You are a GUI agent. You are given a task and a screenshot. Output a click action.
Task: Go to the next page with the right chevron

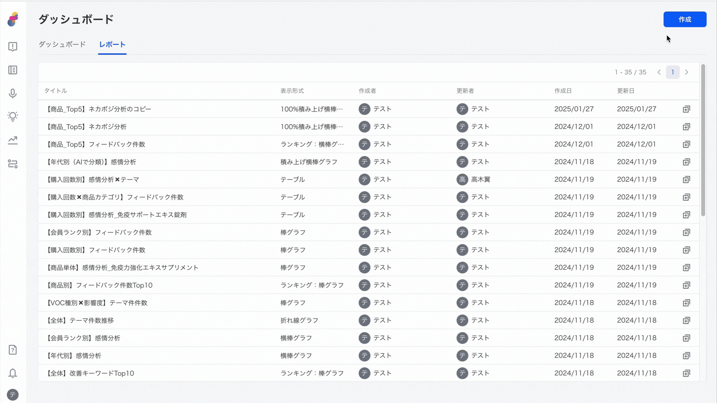pos(686,72)
